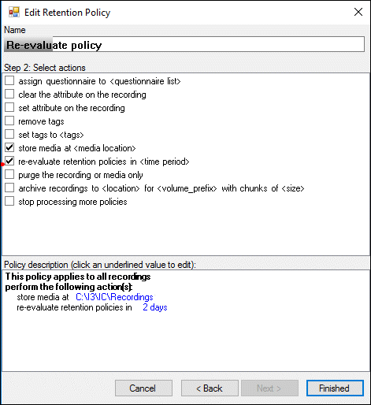The height and width of the screenshot is (405, 371).
Task: Click the policy Name text field
Action: 184,44
